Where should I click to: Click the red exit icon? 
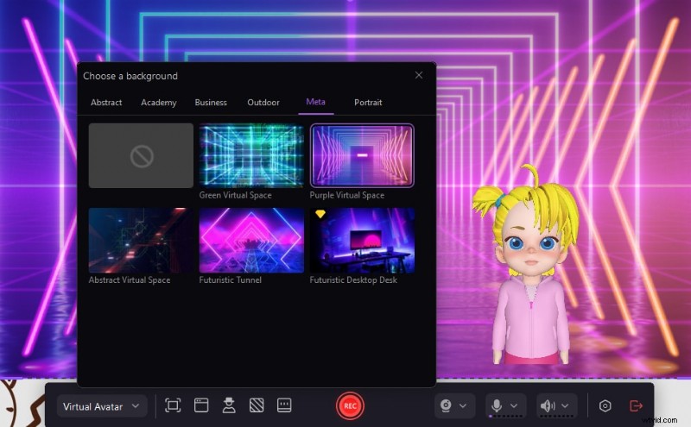coord(636,405)
